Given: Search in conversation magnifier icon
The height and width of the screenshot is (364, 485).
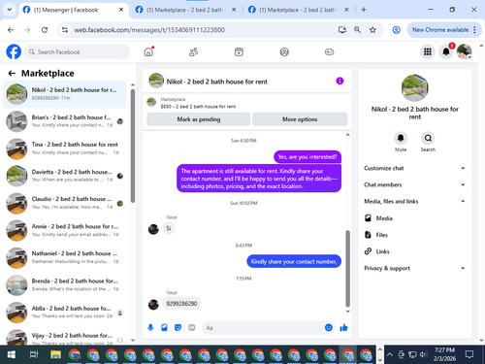Looking at the screenshot, I should tap(428, 138).
